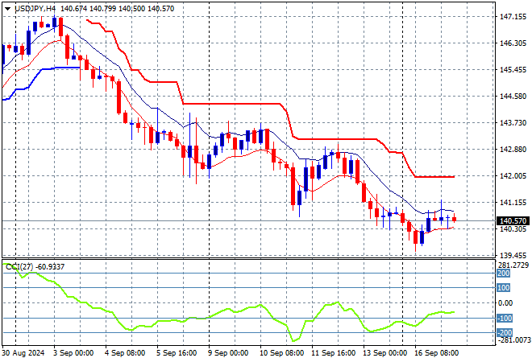Click the blue -100 CCI level label
The width and height of the screenshot is (532, 362).
[x=504, y=319]
